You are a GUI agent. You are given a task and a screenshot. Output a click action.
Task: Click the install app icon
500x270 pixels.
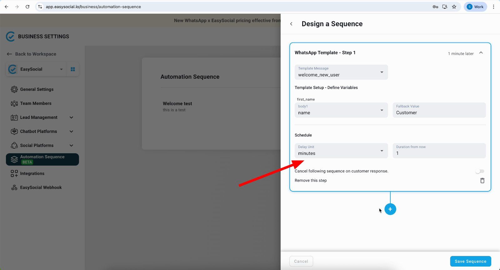(445, 7)
